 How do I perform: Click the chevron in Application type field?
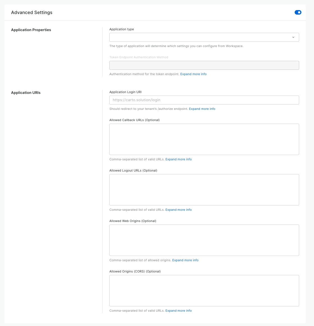293,37
